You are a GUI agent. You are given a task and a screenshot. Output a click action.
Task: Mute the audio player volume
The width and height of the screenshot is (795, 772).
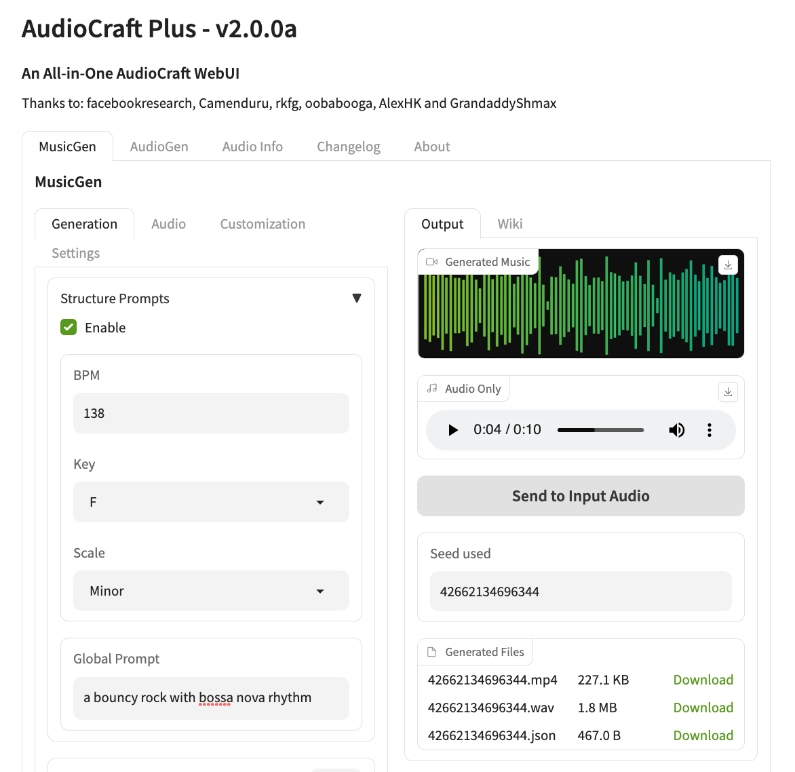point(677,430)
